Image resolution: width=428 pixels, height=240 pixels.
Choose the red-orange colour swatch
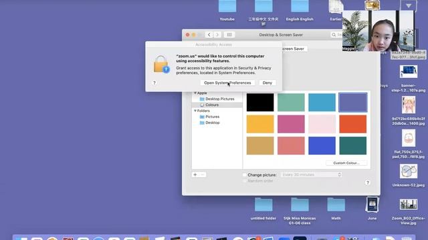(x=353, y=124)
